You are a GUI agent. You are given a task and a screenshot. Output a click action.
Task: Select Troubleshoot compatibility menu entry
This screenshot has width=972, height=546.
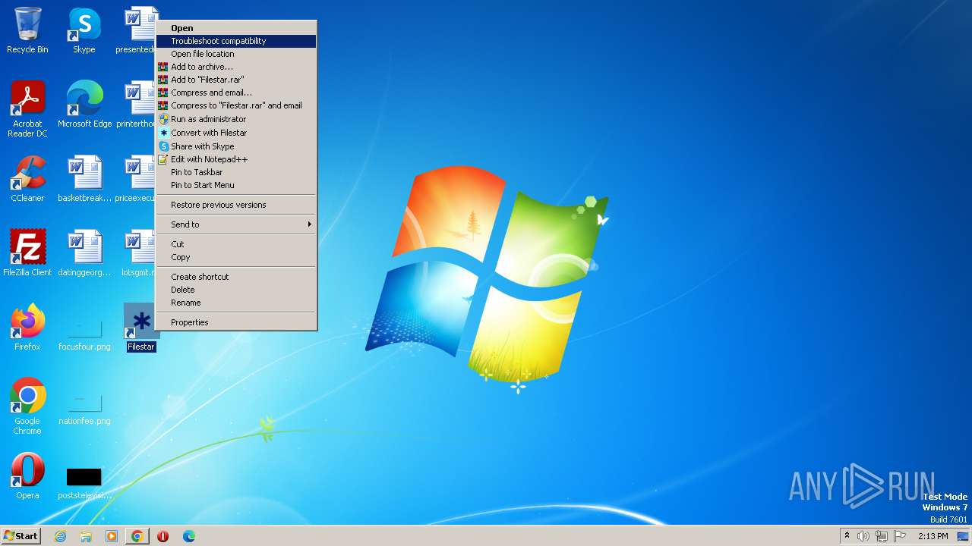coord(236,41)
